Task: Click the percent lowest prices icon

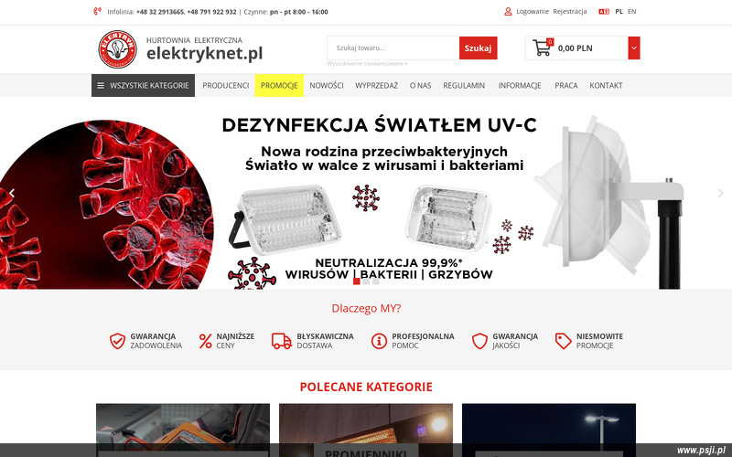Action: coord(205,341)
